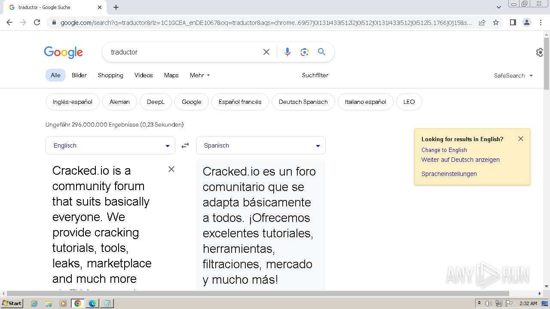This screenshot has width=550, height=309.
Task: Open Windows Start menu
Action: (x=12, y=303)
